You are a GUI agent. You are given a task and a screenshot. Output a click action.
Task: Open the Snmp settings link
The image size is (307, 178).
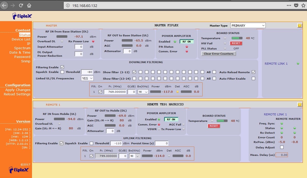26,61
